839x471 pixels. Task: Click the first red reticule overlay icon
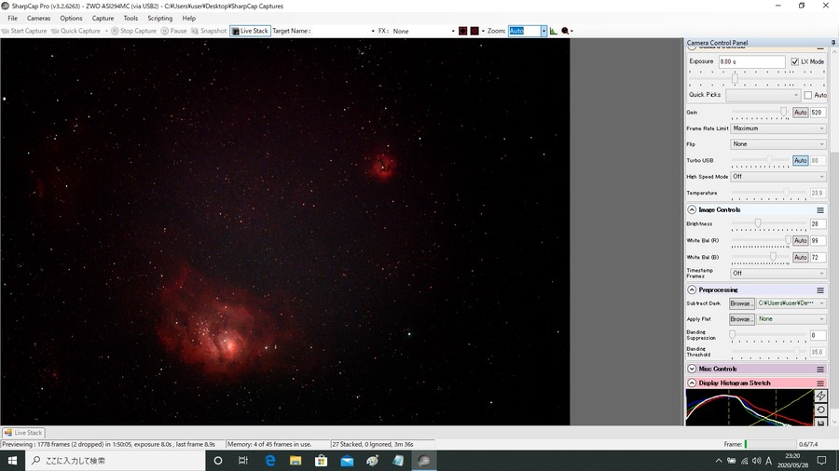pyautogui.click(x=462, y=31)
